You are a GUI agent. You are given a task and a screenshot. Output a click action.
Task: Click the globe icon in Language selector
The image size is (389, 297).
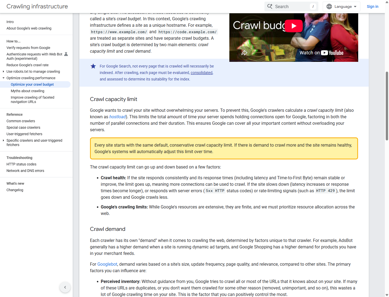[x=329, y=6]
